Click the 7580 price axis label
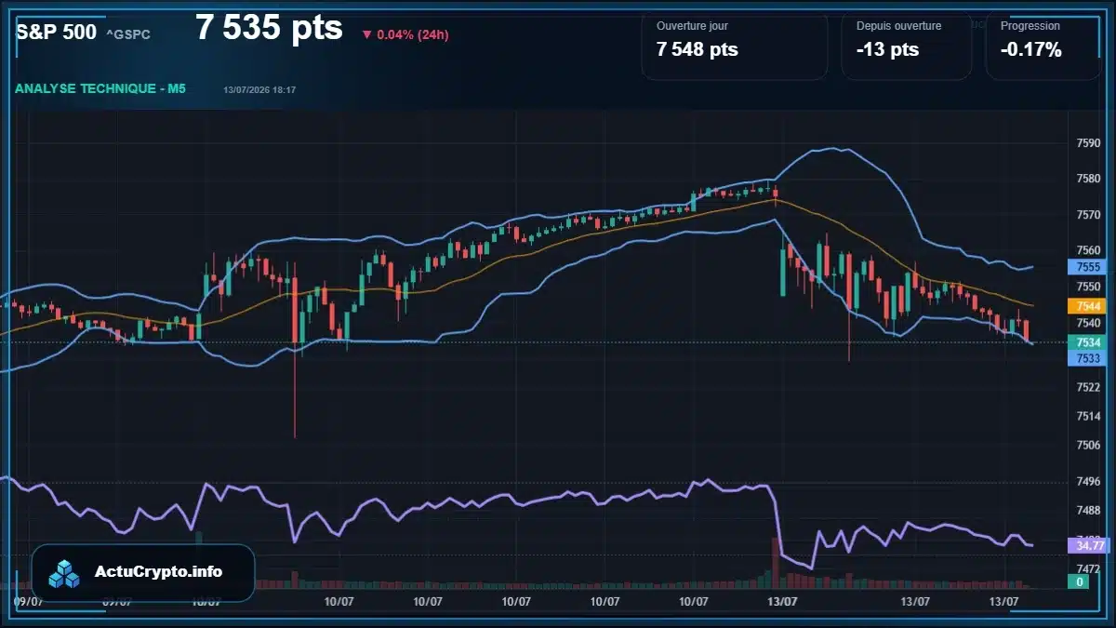Image resolution: width=1116 pixels, height=628 pixels. pyautogui.click(x=1088, y=179)
